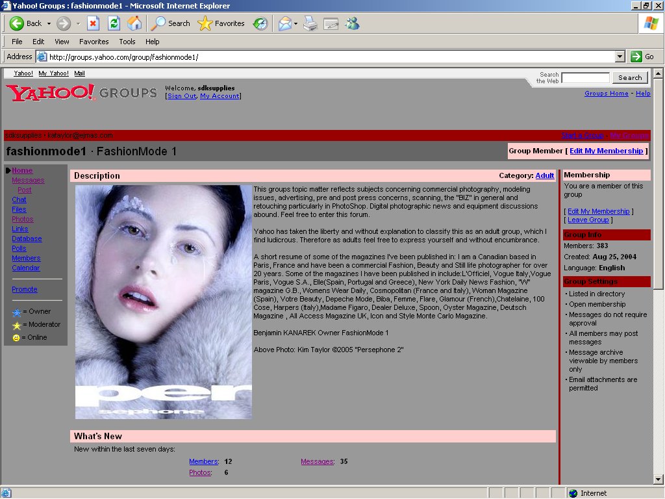Click the status bar page icon

click(6, 493)
